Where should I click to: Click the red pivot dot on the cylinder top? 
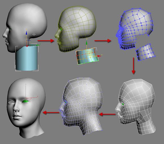click(27, 46)
